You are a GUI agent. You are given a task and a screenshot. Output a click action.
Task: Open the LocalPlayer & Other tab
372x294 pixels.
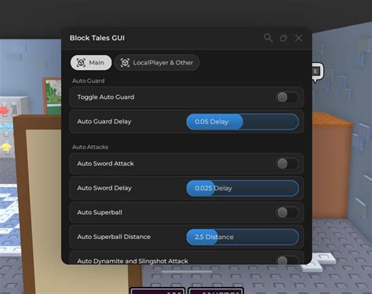pyautogui.click(x=157, y=63)
